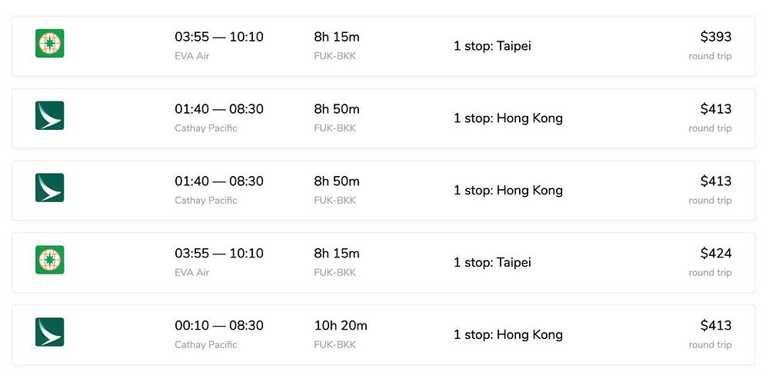Click the 03:55 — 10:10 time on $424 flight
Viewport: 769px width, 372px height.
point(219,254)
